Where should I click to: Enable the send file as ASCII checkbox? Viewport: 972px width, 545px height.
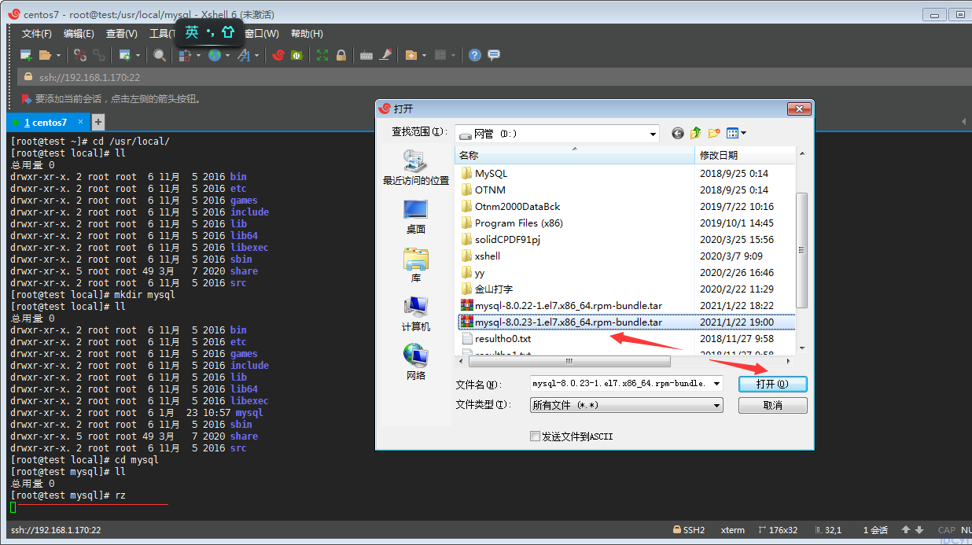point(535,436)
